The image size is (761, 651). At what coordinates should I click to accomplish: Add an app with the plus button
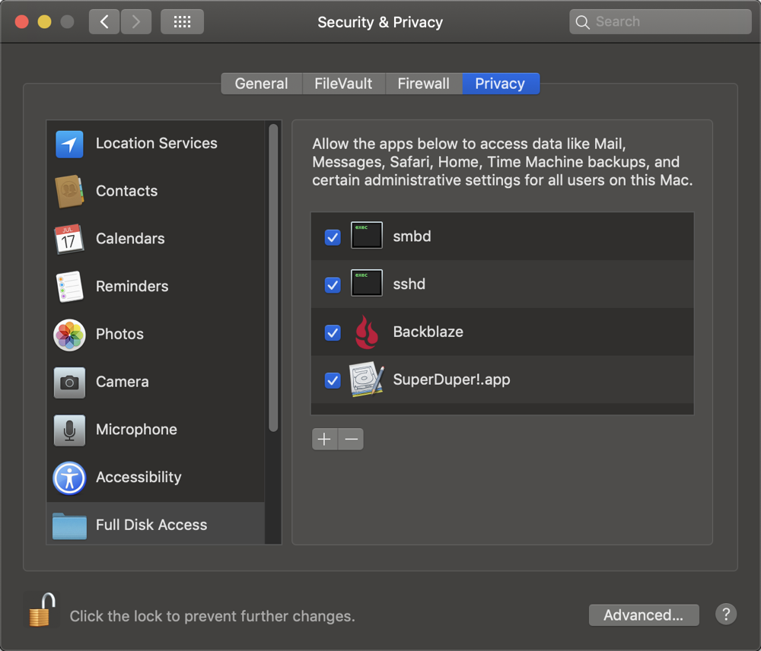324,439
